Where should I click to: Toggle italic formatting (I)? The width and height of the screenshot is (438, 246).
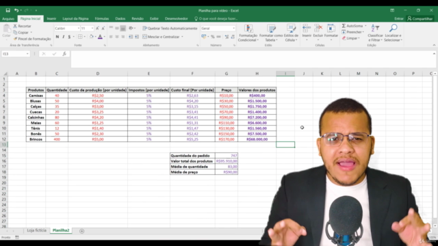pos(63,36)
